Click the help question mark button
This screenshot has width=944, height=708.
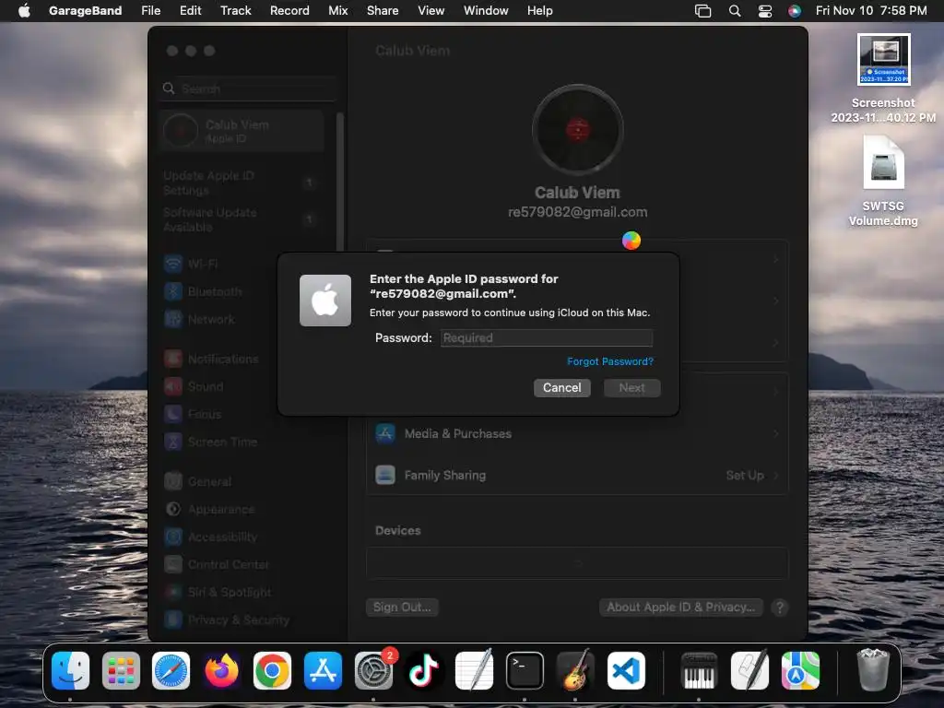780,608
